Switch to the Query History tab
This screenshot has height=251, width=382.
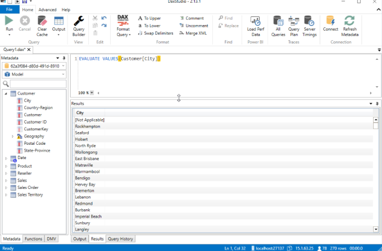(120, 239)
